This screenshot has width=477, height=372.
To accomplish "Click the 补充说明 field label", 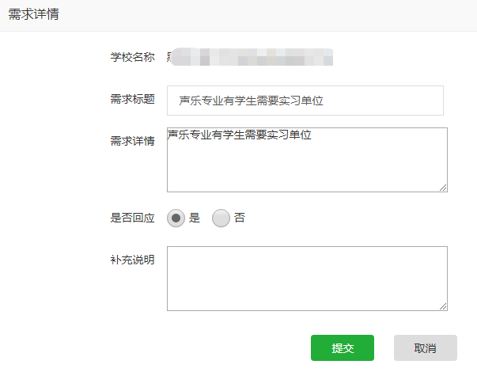I will tap(132, 260).
